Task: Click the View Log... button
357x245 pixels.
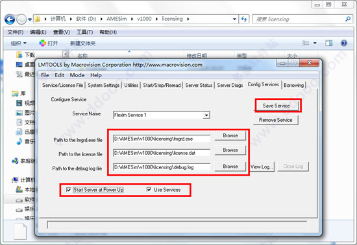Action: click(262, 167)
